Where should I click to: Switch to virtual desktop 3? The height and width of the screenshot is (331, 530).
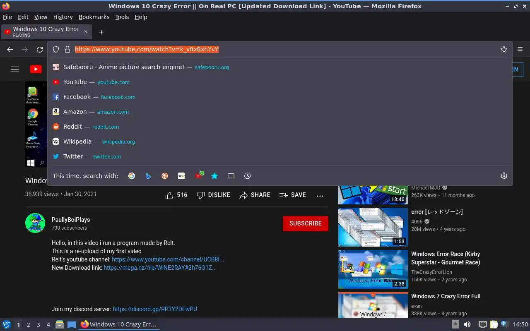pos(39,325)
